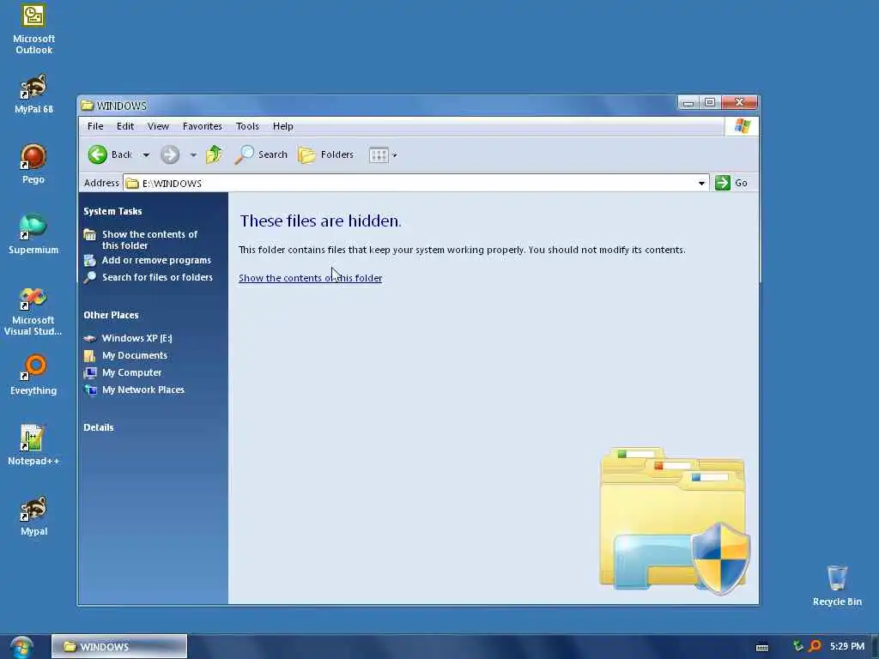The image size is (879, 659).
Task: Open My Network Places link
Action: coord(143,390)
